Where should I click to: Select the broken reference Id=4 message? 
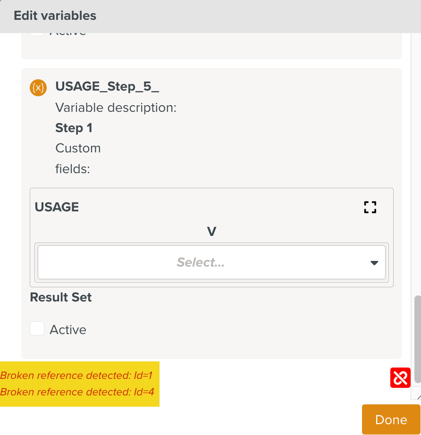click(x=77, y=392)
